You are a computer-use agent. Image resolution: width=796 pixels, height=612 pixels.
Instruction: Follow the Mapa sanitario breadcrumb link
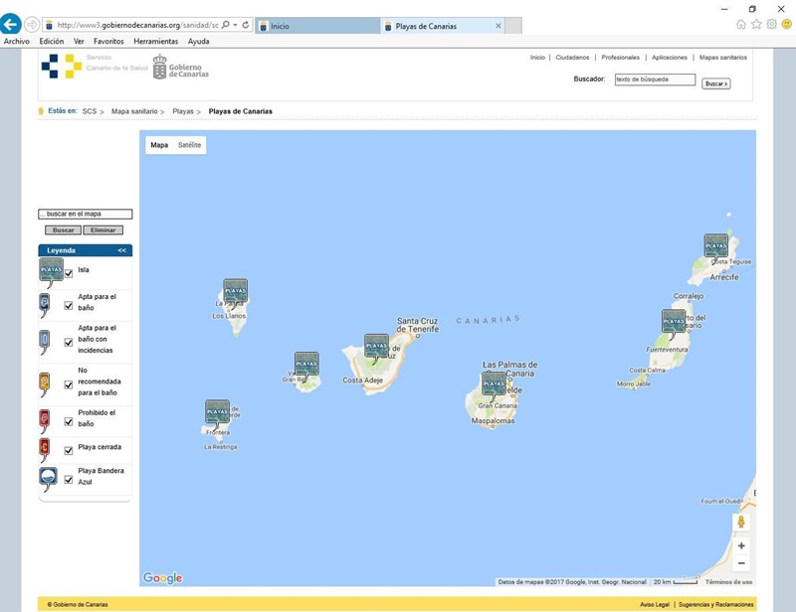[134, 111]
